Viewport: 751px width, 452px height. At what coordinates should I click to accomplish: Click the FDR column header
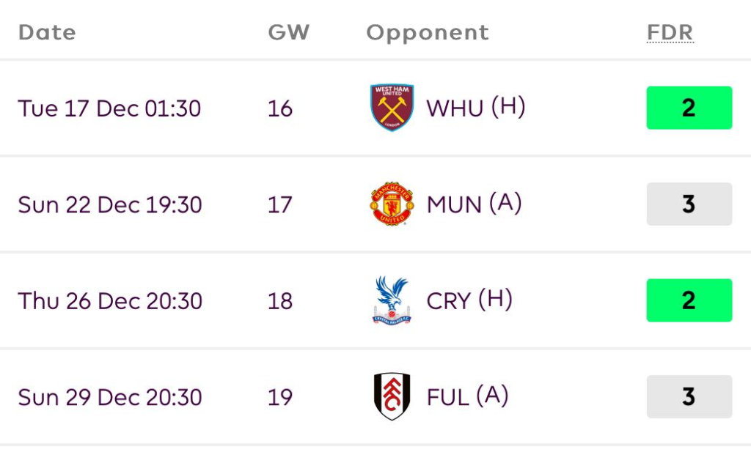pyautogui.click(x=670, y=32)
